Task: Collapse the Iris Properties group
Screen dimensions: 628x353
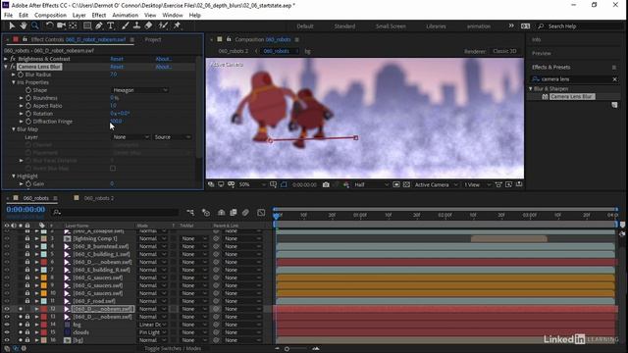Action: pyautogui.click(x=14, y=82)
